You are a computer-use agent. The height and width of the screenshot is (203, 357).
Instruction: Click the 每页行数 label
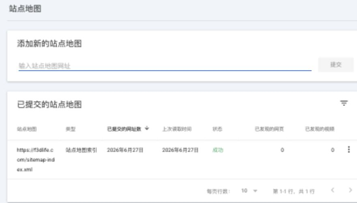coord(218,191)
